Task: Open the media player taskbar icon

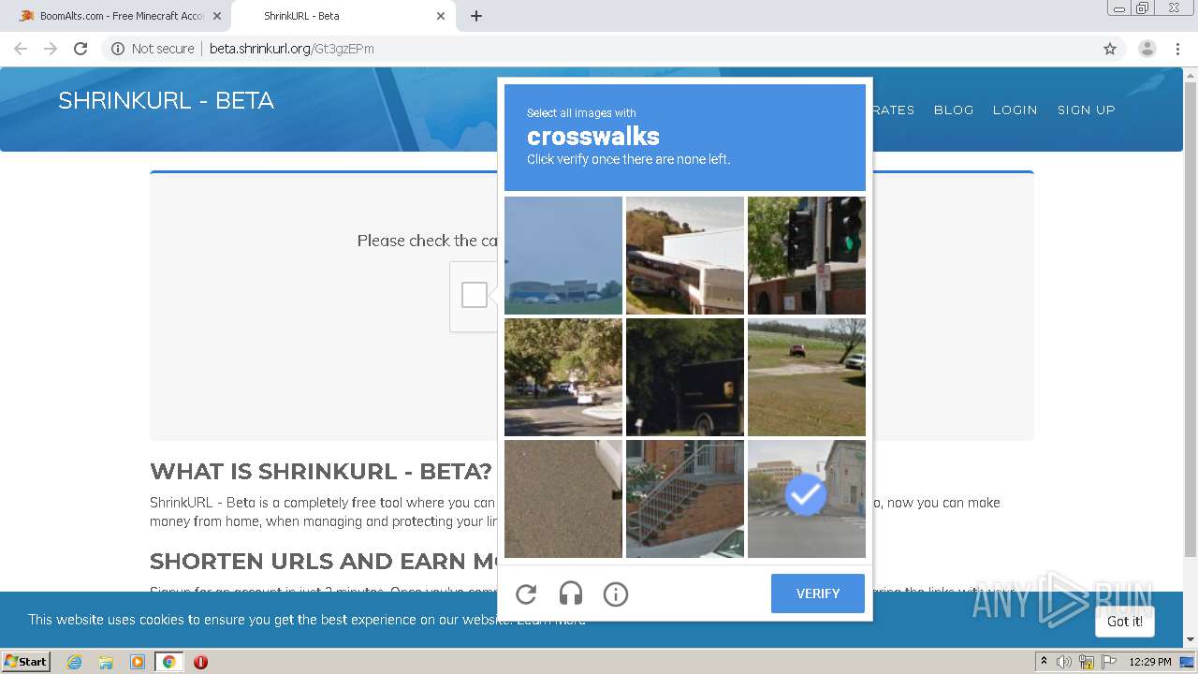Action: (x=138, y=662)
